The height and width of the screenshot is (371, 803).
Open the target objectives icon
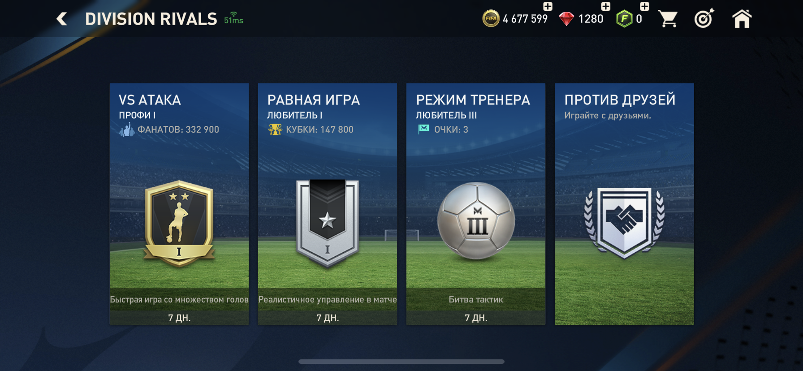[704, 18]
